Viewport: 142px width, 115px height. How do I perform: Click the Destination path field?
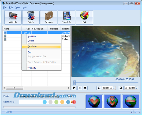[45, 102]
